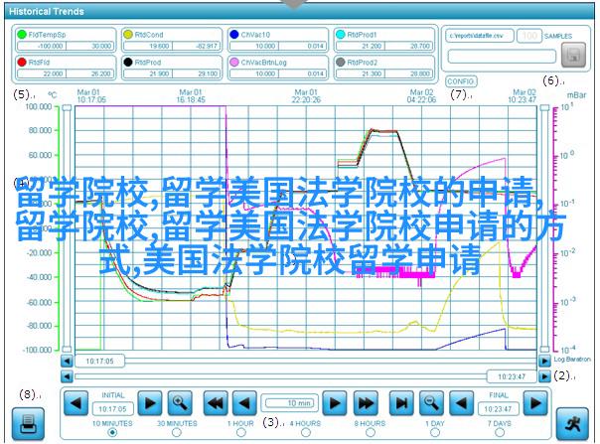
Task: Click right arrow of final time scrollbar
Action: point(544,376)
